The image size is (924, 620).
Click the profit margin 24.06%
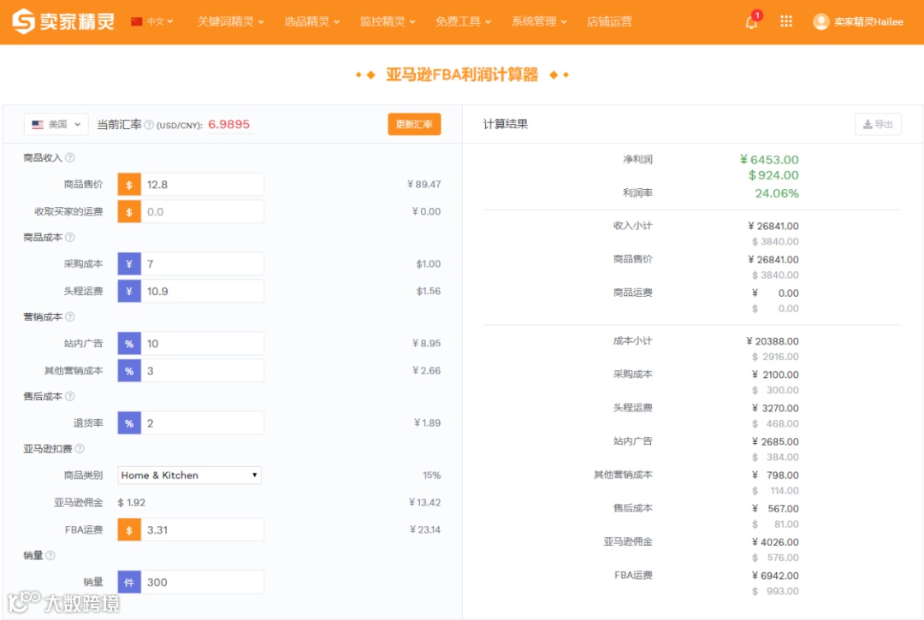[x=777, y=193]
